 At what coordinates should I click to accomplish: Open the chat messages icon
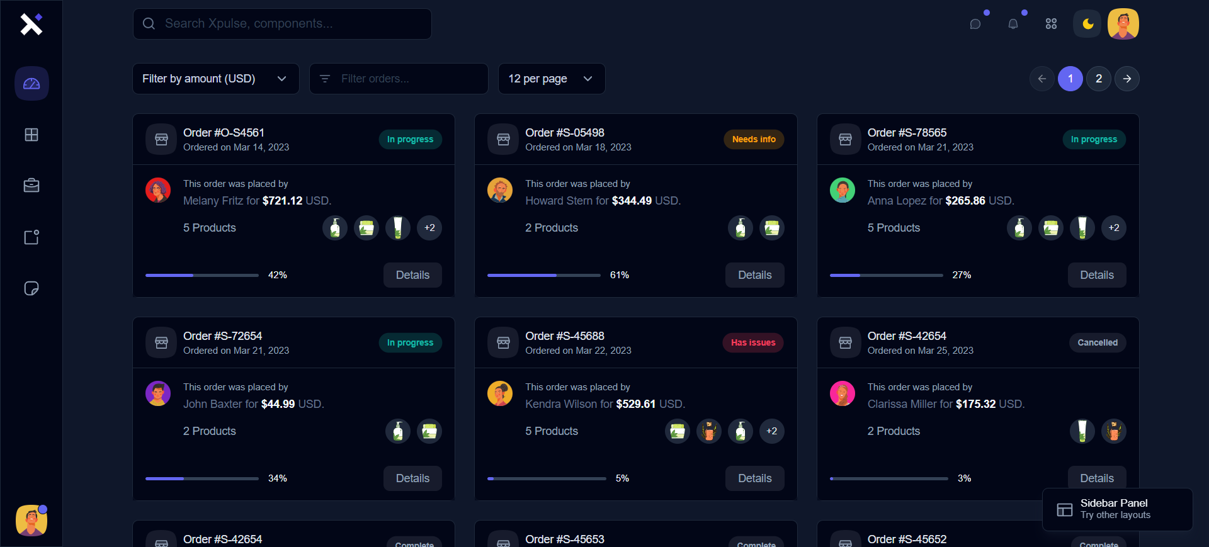coord(975,24)
